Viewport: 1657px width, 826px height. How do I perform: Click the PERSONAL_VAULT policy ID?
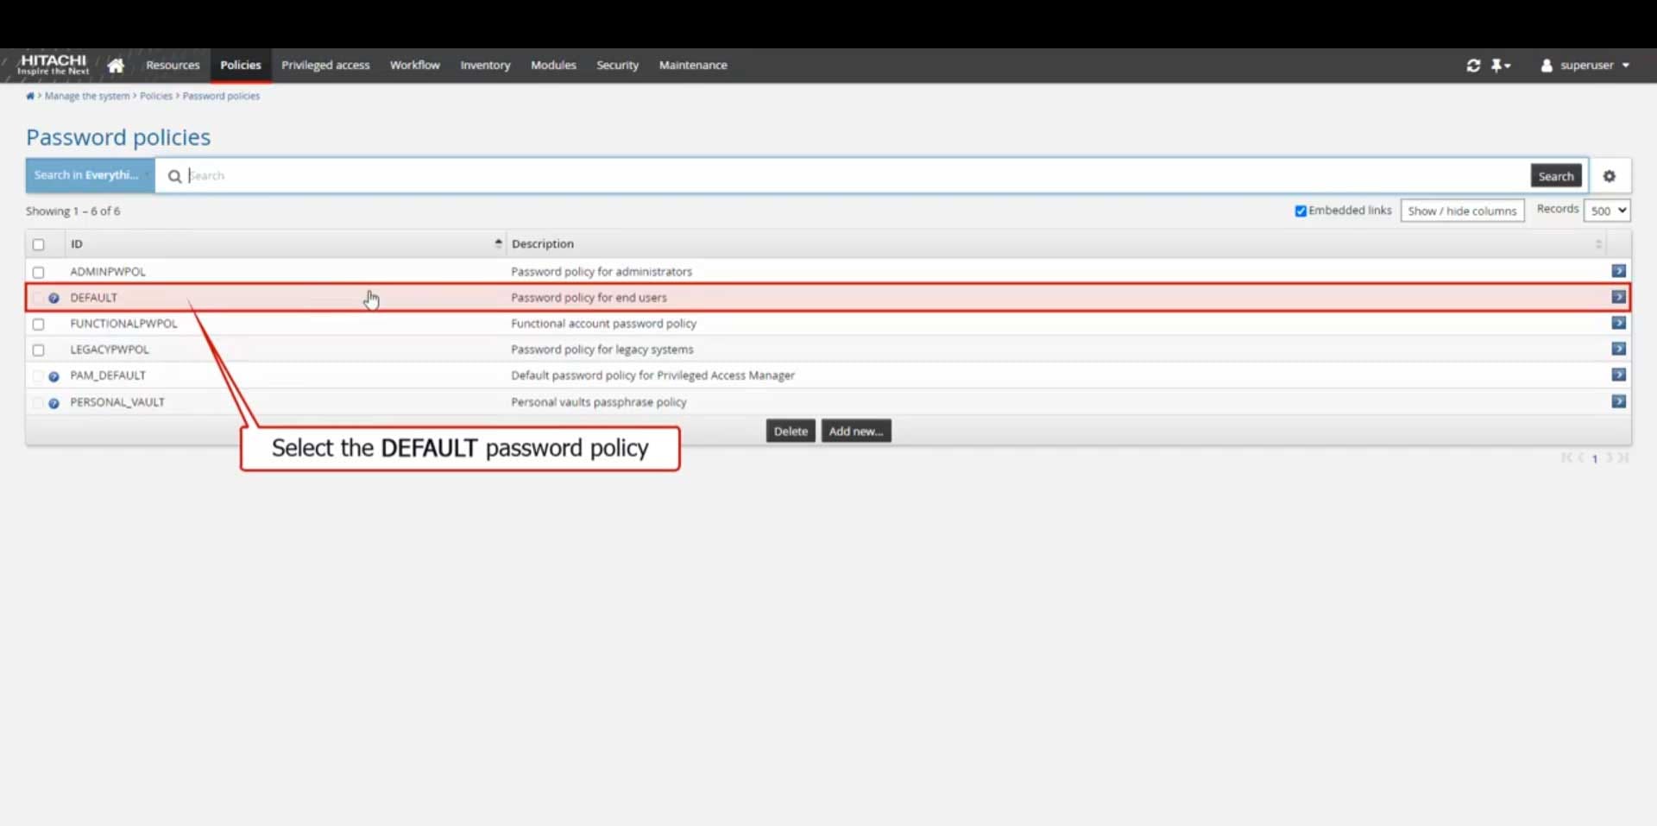click(117, 402)
